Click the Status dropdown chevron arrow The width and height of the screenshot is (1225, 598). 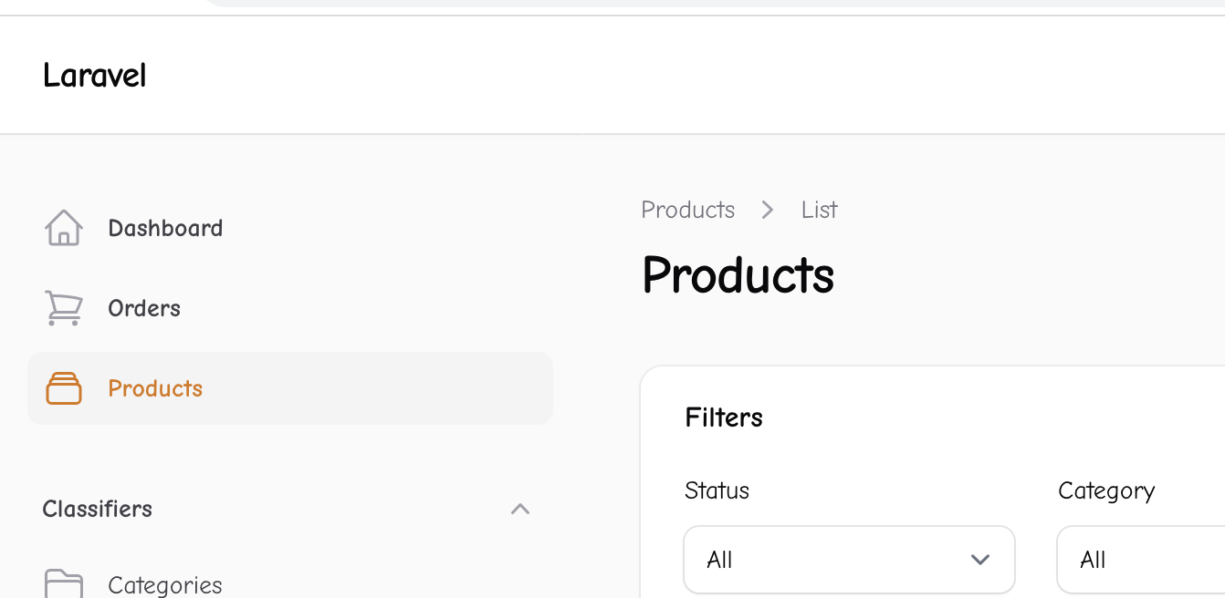[980, 560]
